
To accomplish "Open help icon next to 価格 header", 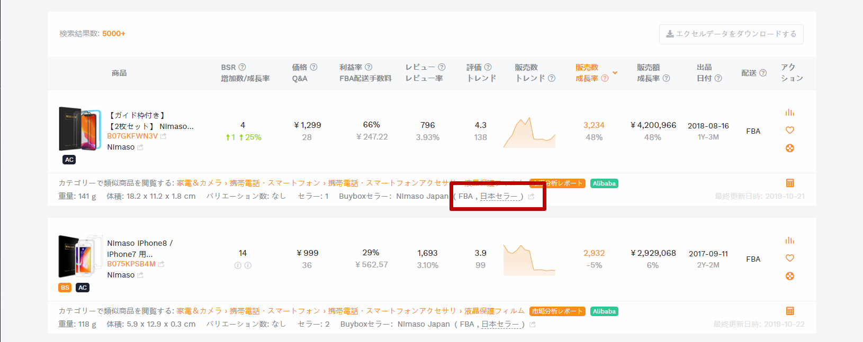I will click(x=313, y=67).
